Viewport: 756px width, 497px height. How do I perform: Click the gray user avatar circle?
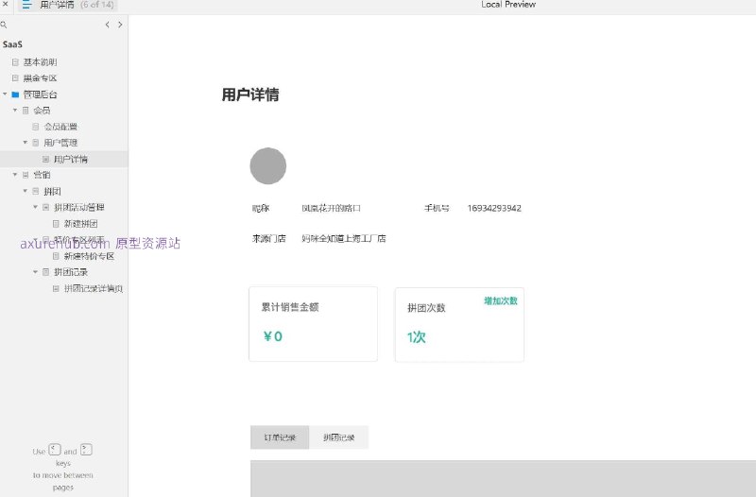coord(268,166)
